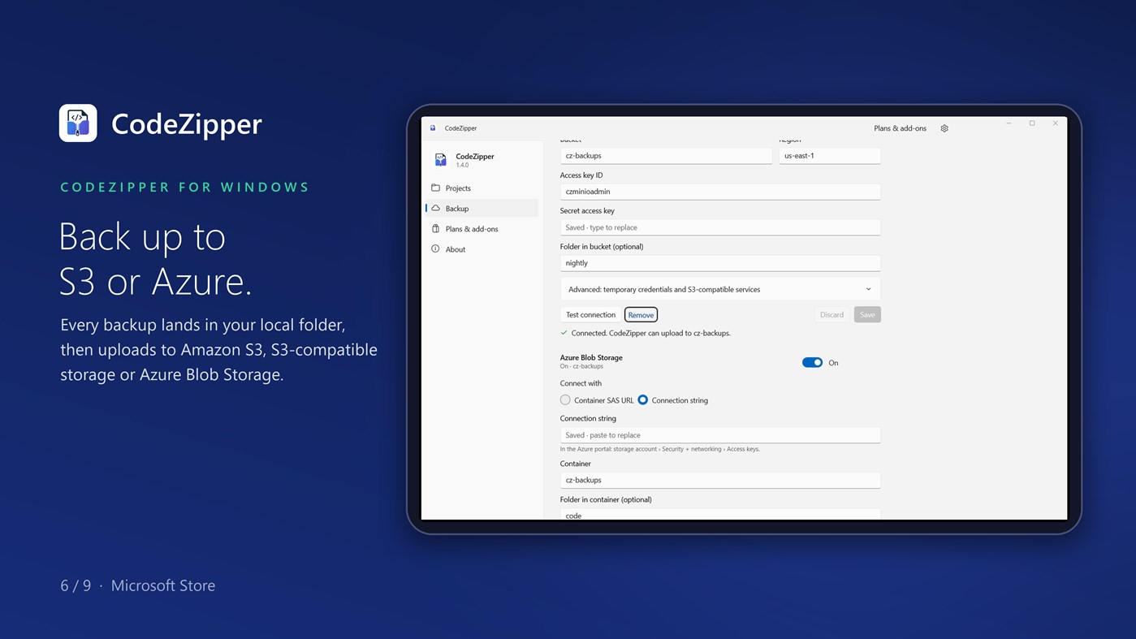1136x639 pixels.
Task: Open Plans & add-ons from title bar
Action: pos(900,128)
